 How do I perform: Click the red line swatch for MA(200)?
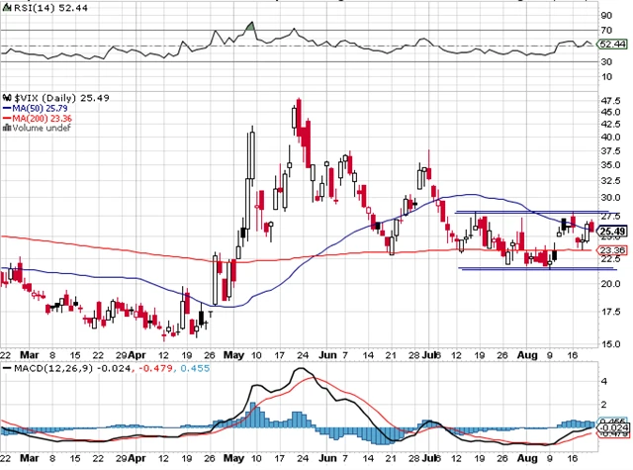click(x=7, y=119)
